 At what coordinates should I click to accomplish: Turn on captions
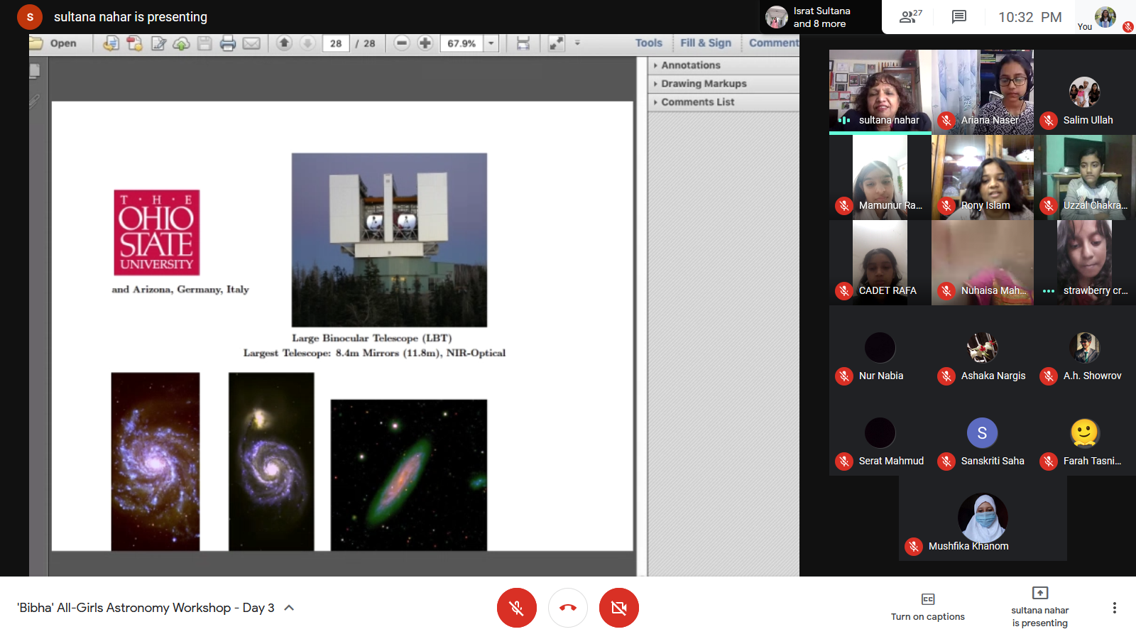pyautogui.click(x=927, y=607)
